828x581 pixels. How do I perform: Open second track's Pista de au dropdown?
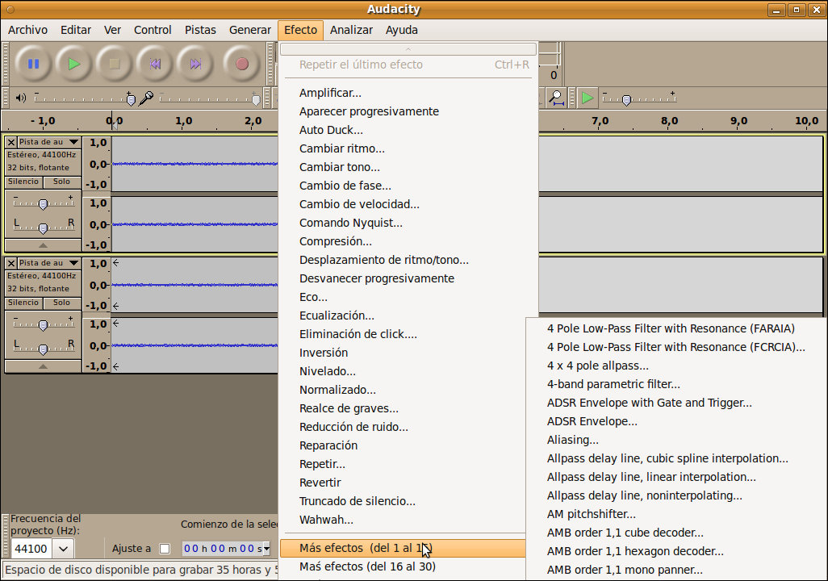click(49, 263)
